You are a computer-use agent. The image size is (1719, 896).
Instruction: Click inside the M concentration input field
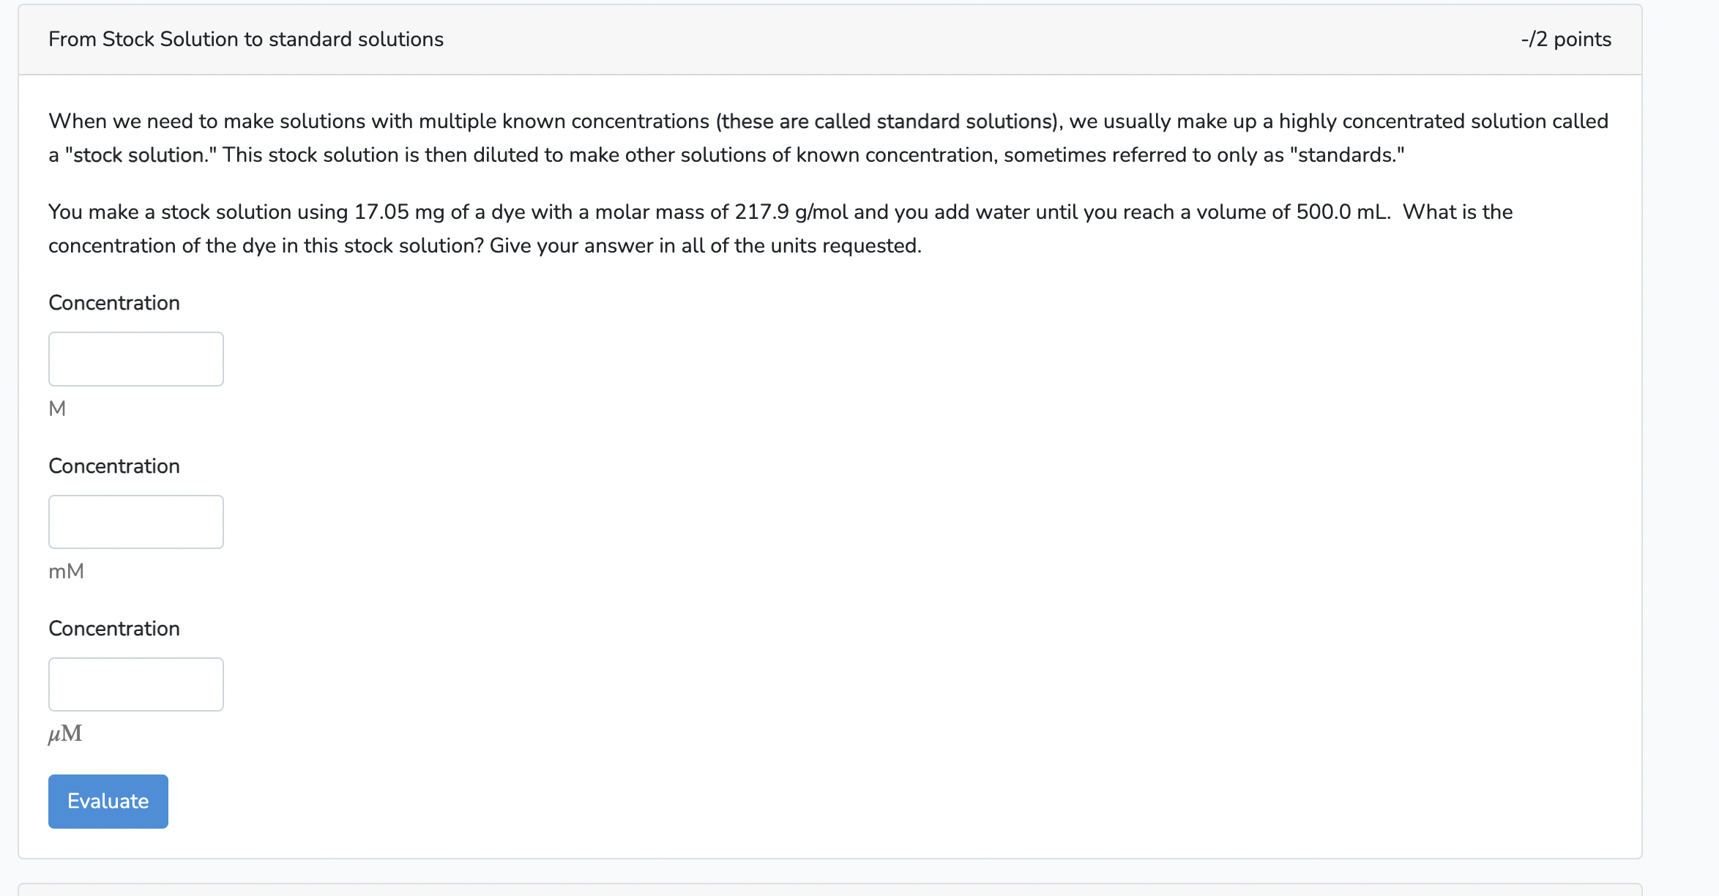tap(136, 359)
